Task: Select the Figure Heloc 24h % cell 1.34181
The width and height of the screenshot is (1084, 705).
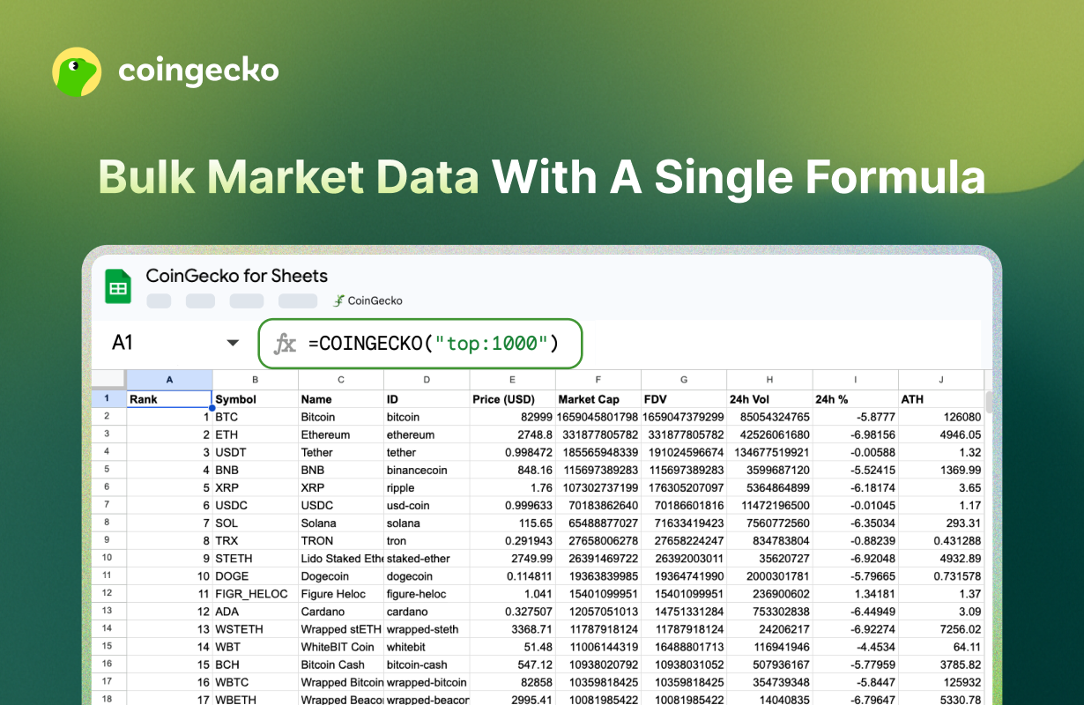Action: 855,593
